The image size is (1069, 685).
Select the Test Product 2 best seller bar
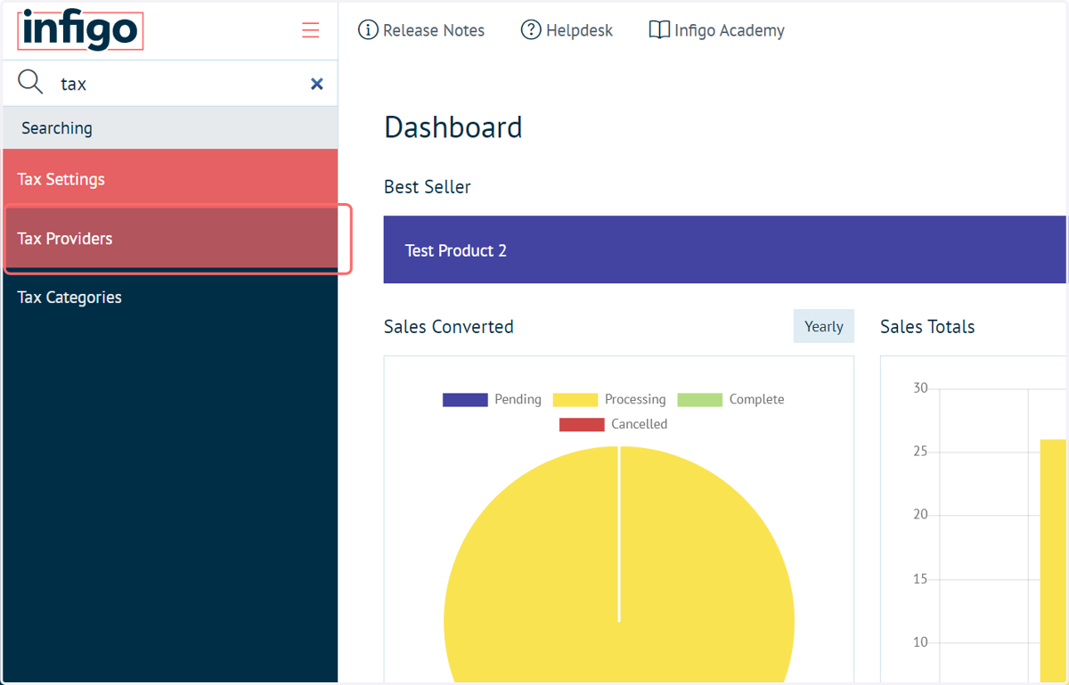724,249
